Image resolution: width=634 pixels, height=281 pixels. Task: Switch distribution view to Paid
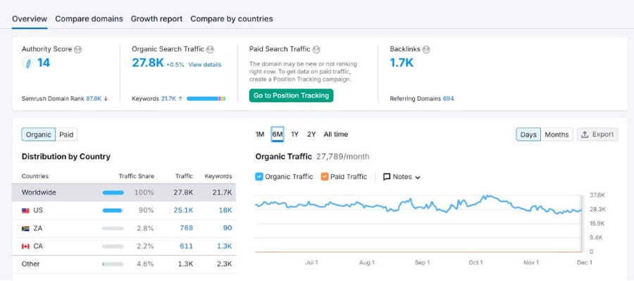click(66, 134)
